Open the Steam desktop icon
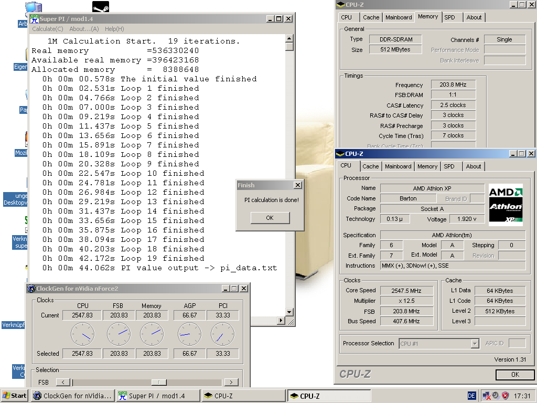Screen dimensions: 537x403 [x=101, y=6]
